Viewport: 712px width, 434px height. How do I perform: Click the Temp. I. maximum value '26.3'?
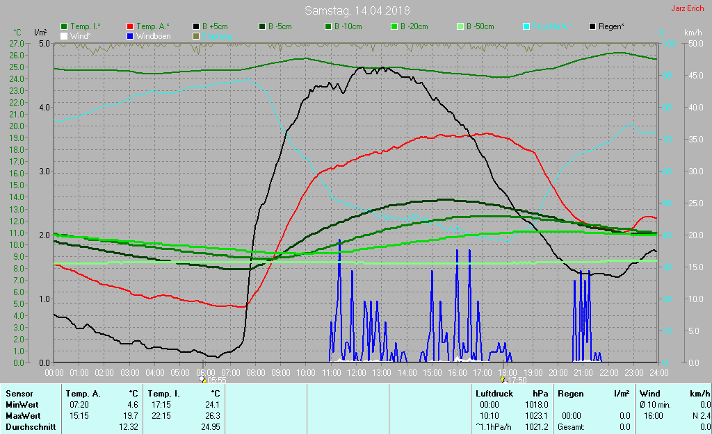pyautogui.click(x=213, y=416)
